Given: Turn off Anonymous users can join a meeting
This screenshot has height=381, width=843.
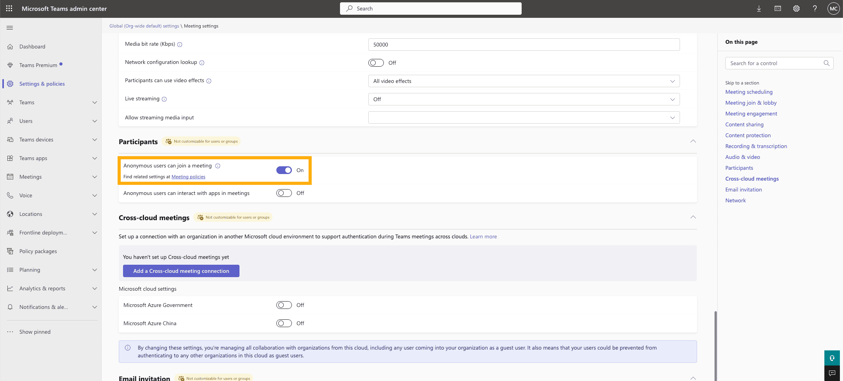Looking at the screenshot, I should (284, 170).
